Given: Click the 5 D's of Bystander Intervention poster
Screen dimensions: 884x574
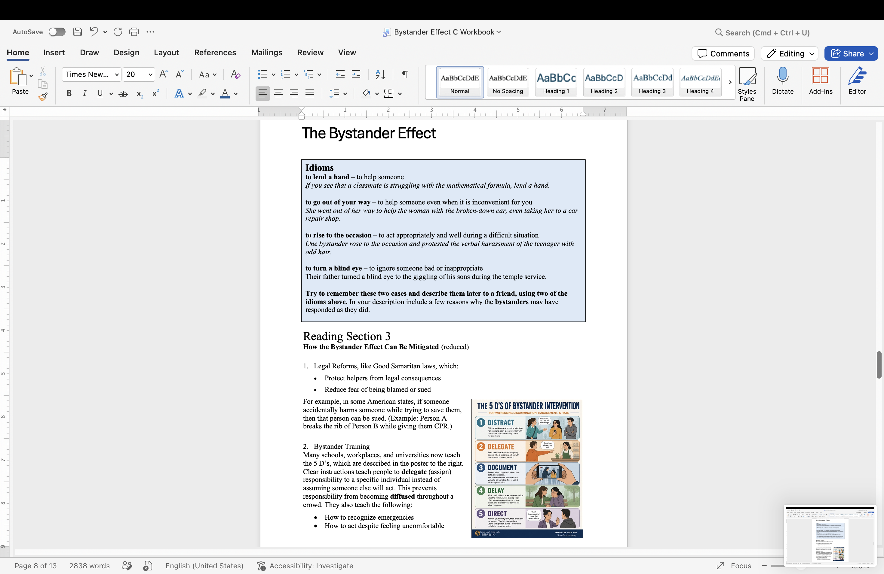Looking at the screenshot, I should pyautogui.click(x=527, y=468).
